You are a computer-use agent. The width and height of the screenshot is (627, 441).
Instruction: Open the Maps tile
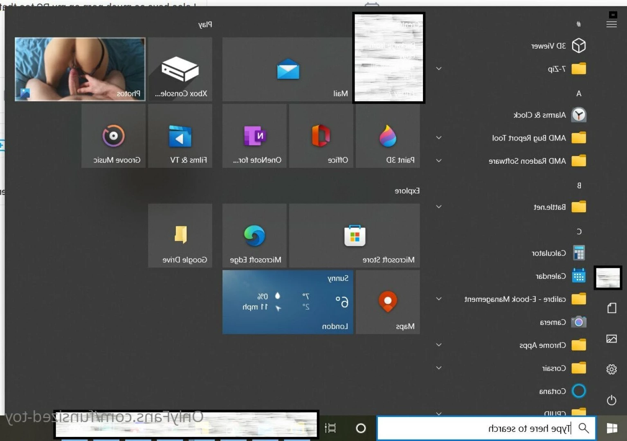tap(388, 302)
